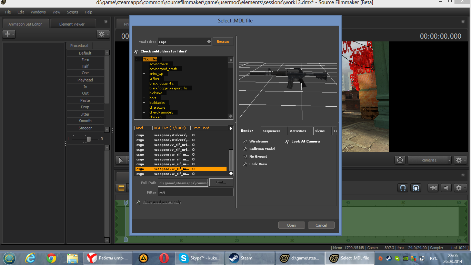Click the L-R balance slider handle
471x265 pixels.
click(89, 139)
